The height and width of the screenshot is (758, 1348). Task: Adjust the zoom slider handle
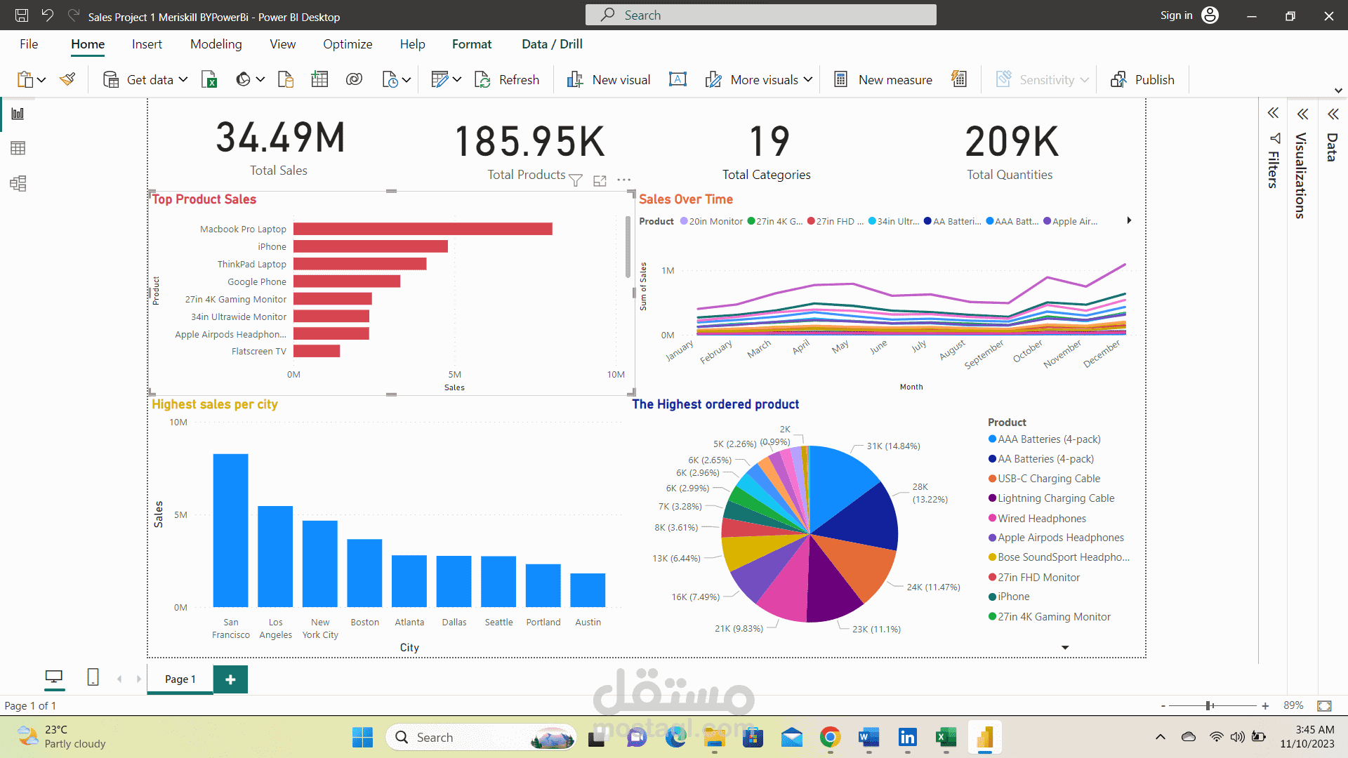1209,705
